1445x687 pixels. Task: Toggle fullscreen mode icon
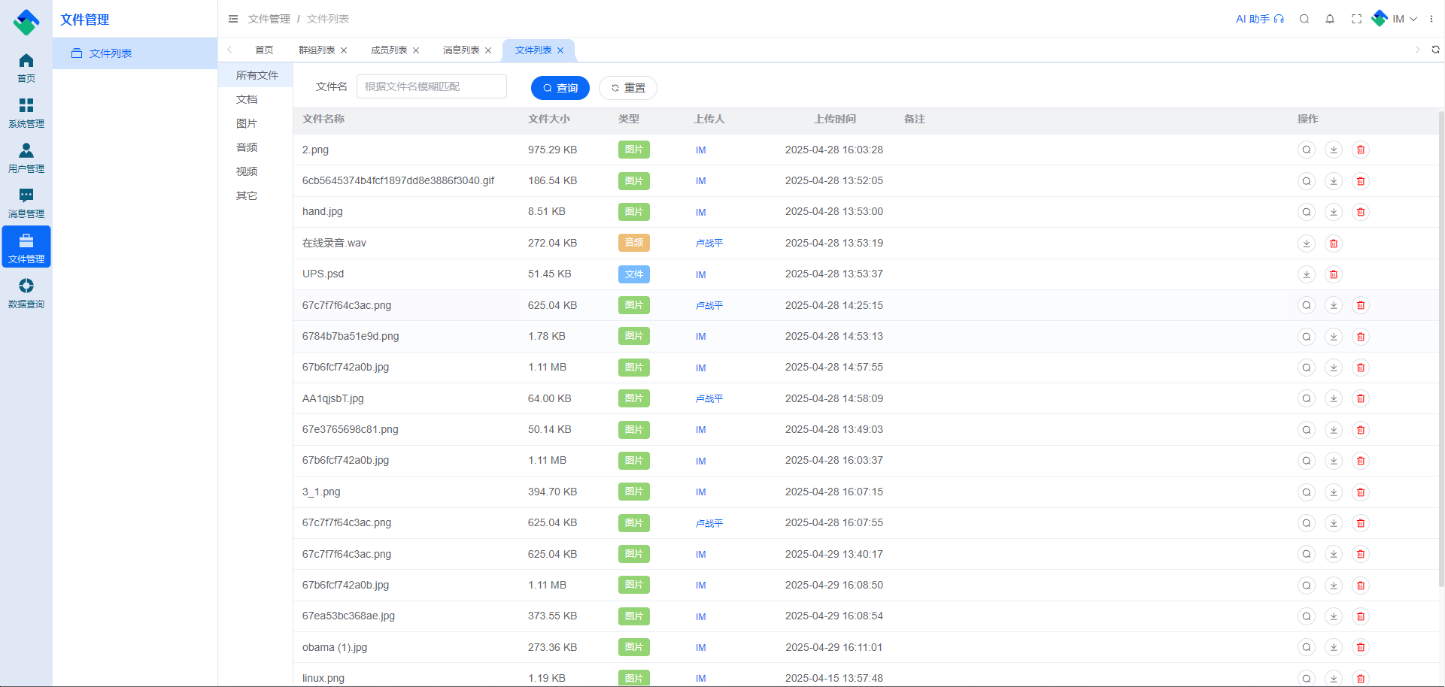[1356, 19]
